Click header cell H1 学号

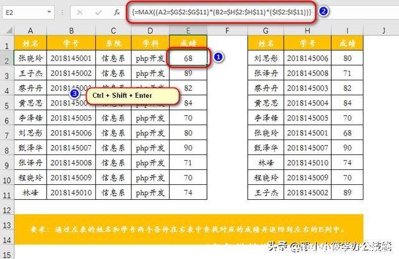tap(307, 43)
